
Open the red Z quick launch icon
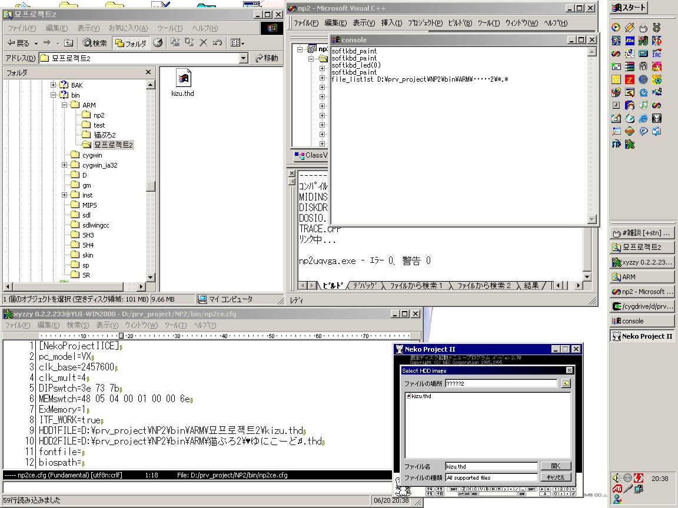click(x=630, y=79)
